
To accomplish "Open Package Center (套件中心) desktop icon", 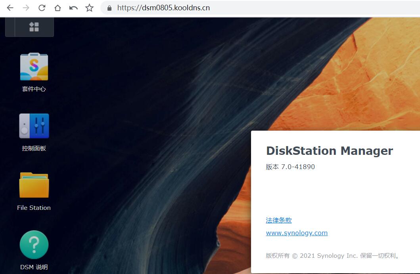I will tap(34, 67).
